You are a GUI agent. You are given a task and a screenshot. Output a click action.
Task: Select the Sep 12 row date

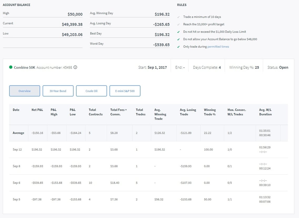click(17, 150)
